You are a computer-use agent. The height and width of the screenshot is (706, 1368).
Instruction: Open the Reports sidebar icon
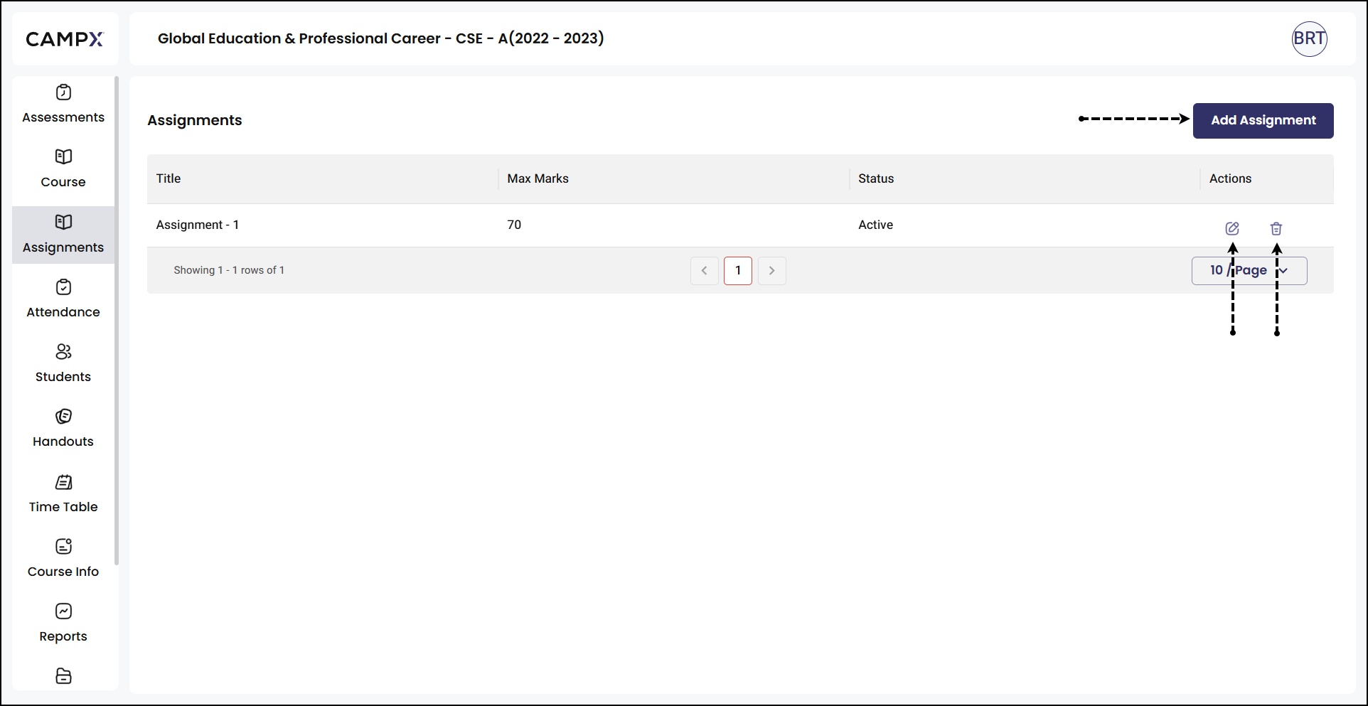(63, 611)
